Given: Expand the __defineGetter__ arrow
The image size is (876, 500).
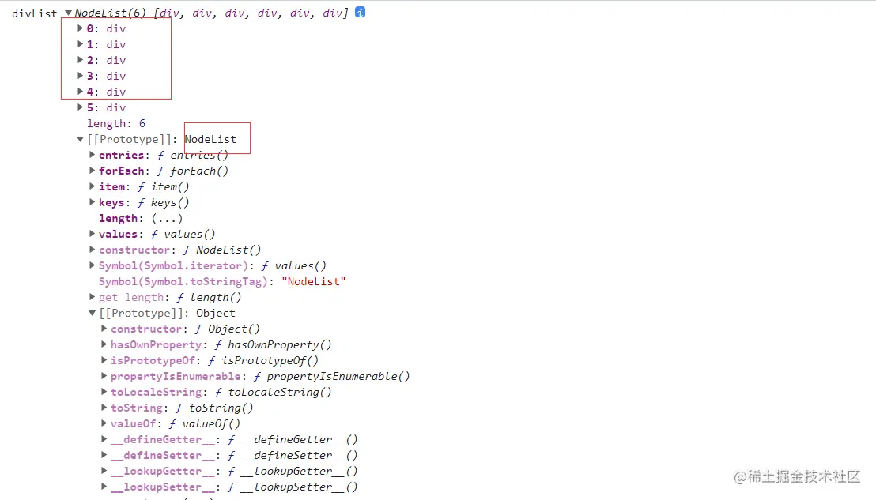Looking at the screenshot, I should tap(104, 439).
